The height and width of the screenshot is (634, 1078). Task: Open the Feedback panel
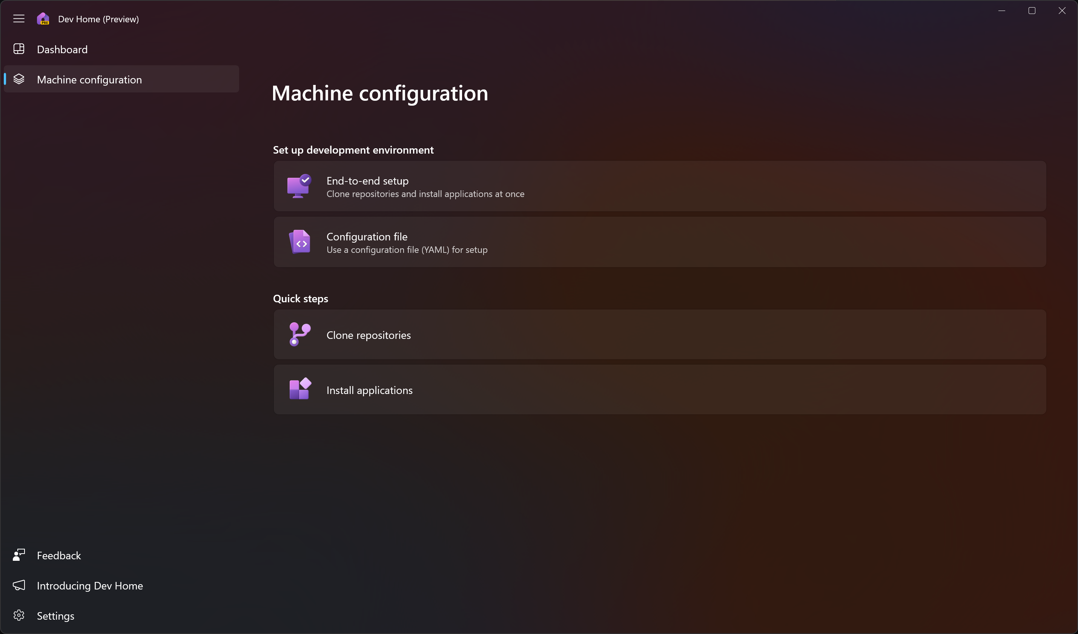click(59, 555)
